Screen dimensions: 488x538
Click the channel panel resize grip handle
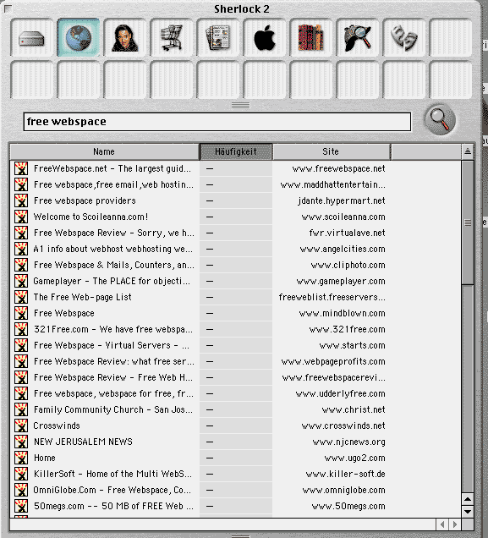pyautogui.click(x=240, y=106)
